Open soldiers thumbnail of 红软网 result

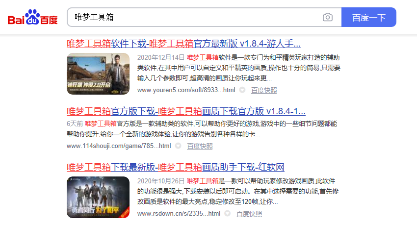tap(98, 197)
